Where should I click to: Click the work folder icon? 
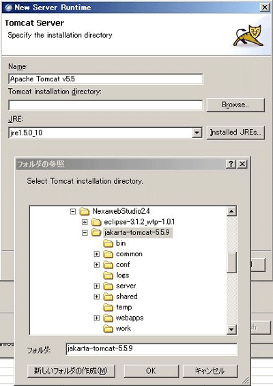[108, 329]
